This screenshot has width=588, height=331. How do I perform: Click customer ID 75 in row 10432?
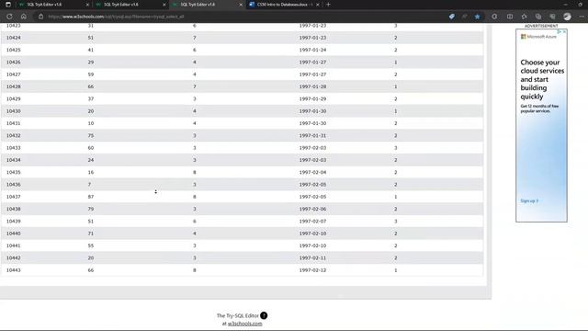click(91, 135)
